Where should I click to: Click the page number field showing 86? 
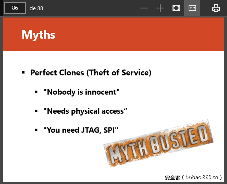pyautogui.click(x=15, y=8)
